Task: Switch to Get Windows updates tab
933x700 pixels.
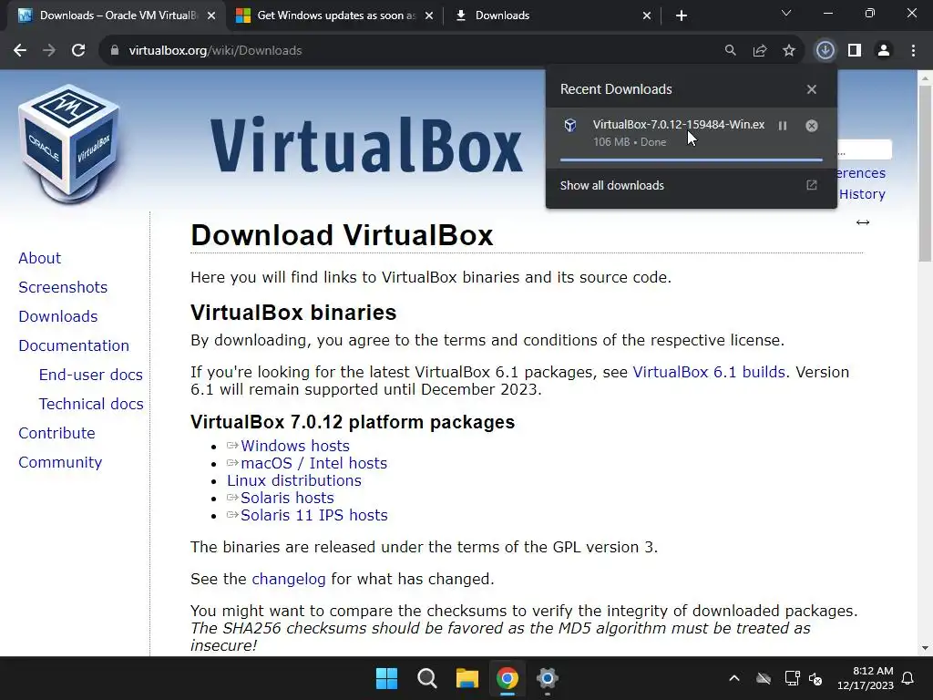Action: [336, 15]
